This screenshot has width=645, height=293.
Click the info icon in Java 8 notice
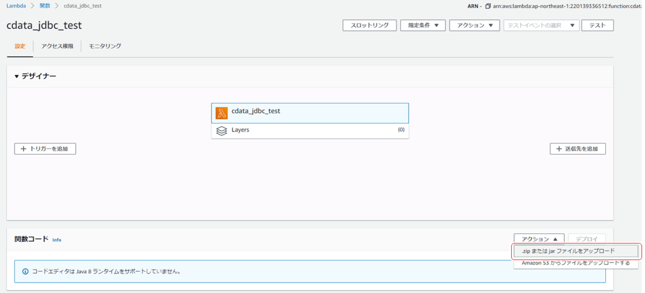[x=25, y=272]
